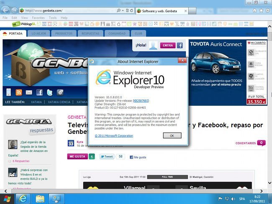This screenshot has height=204, width=272.
Task: Click the Tweet button
Action: (x=107, y=156)
